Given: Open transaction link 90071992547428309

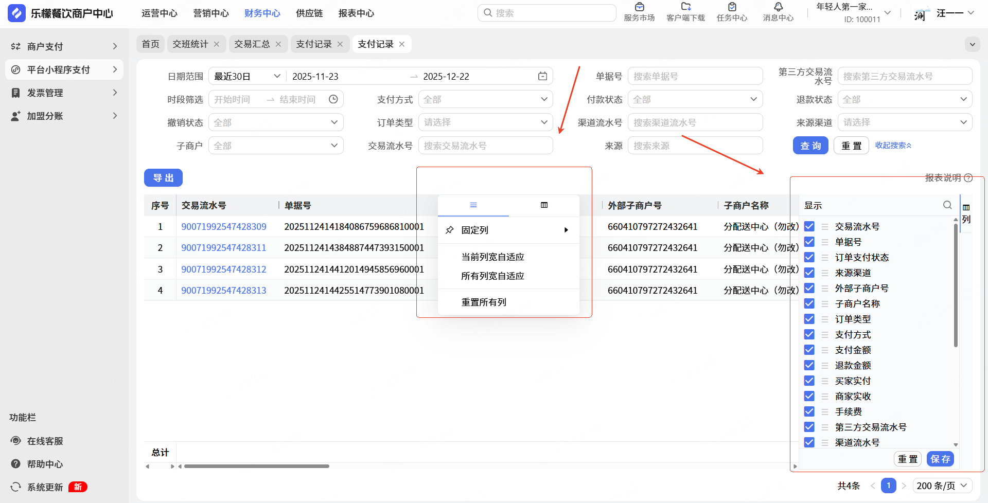Looking at the screenshot, I should pos(224,227).
